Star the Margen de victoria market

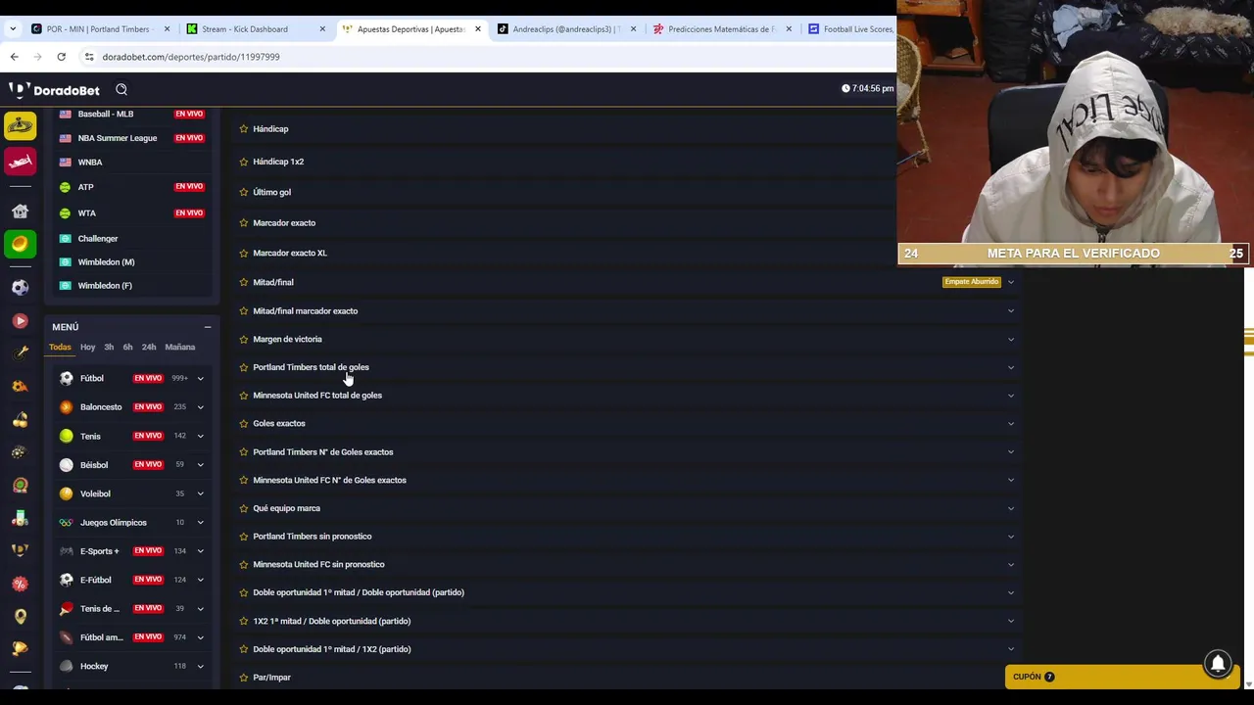[244, 339]
